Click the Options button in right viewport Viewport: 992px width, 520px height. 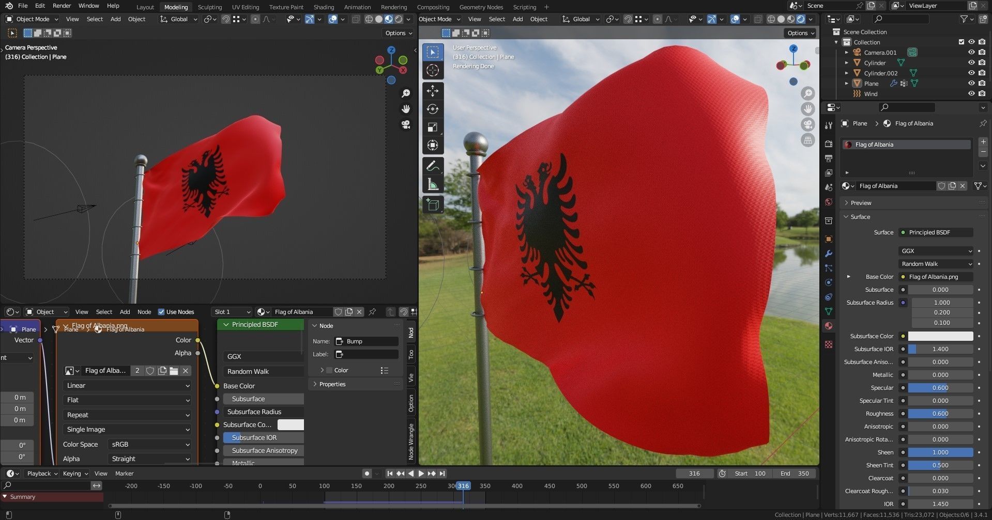[x=800, y=33]
